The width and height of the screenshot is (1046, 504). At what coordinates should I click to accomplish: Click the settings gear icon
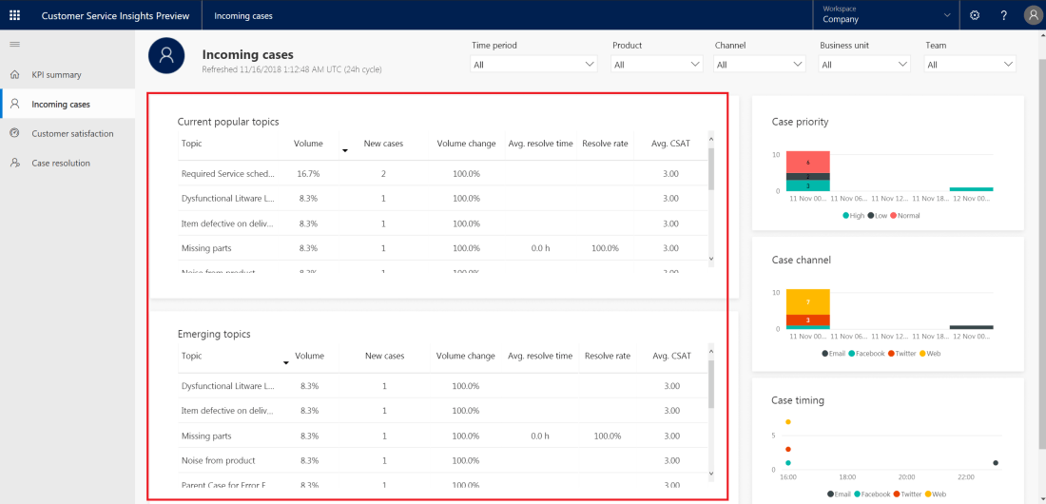(x=975, y=15)
